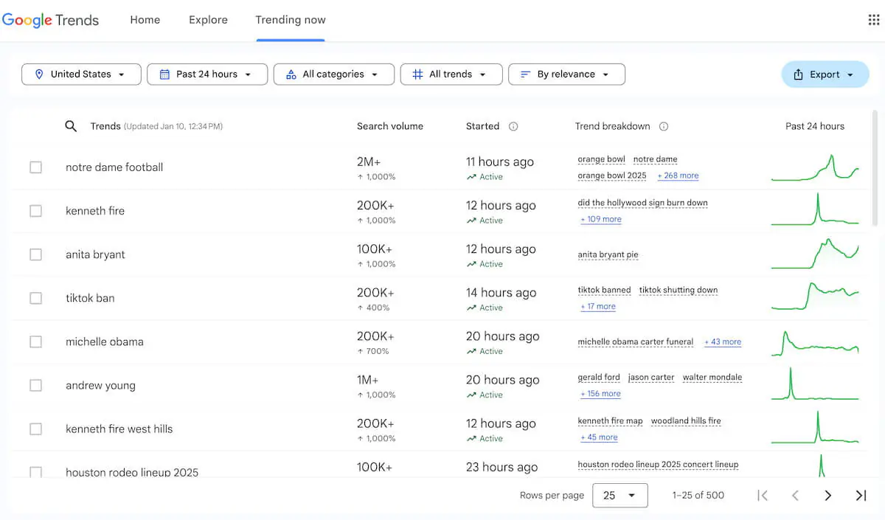Select the checkbox beside tiktok ban
Screen dimensions: 885x520
[35, 298]
